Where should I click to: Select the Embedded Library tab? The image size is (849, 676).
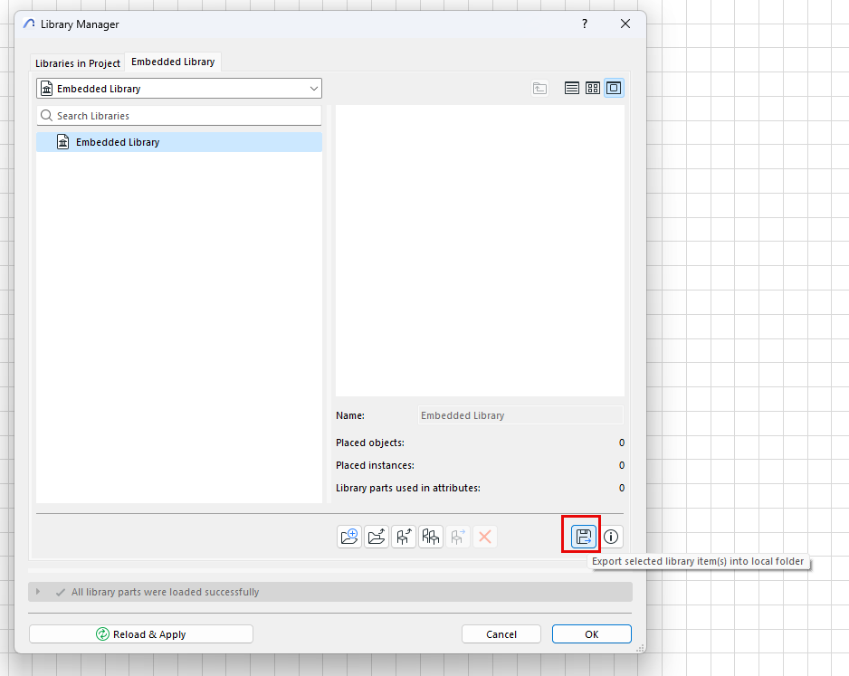(x=173, y=62)
